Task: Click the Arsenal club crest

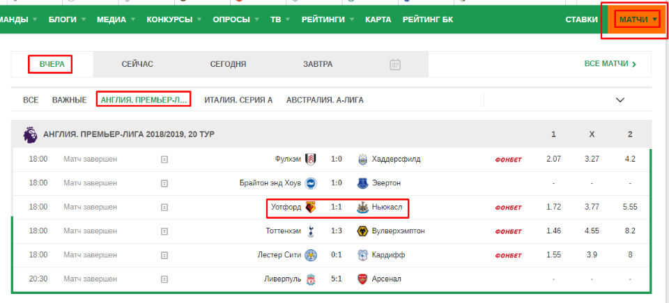Action: coord(362,279)
